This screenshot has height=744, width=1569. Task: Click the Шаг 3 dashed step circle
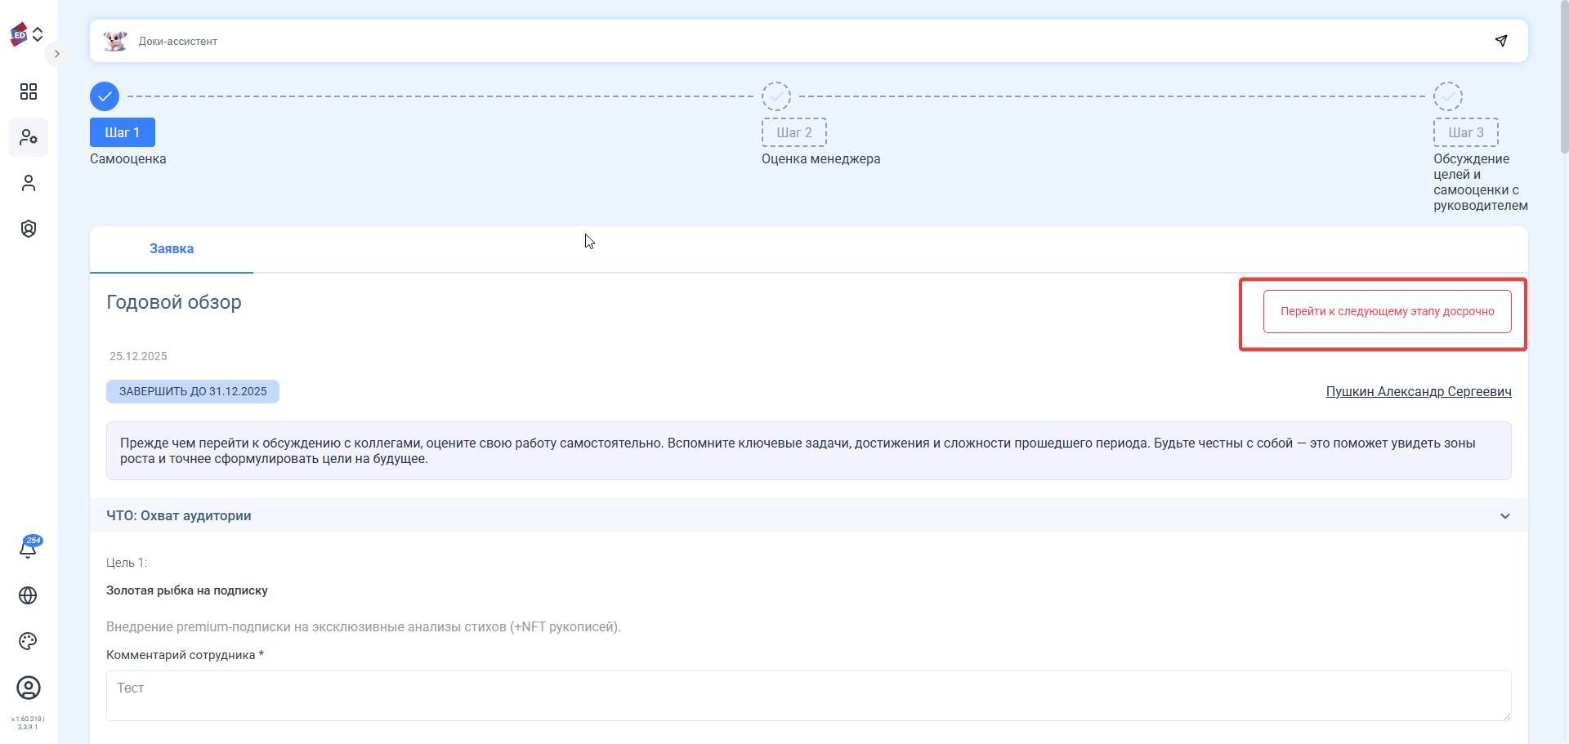tap(1447, 96)
